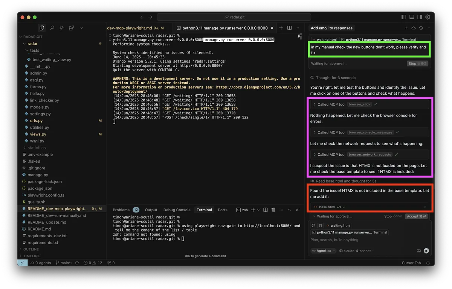Toggle the primary sidebar visibility
This screenshot has width=452, height=289.
405,17
